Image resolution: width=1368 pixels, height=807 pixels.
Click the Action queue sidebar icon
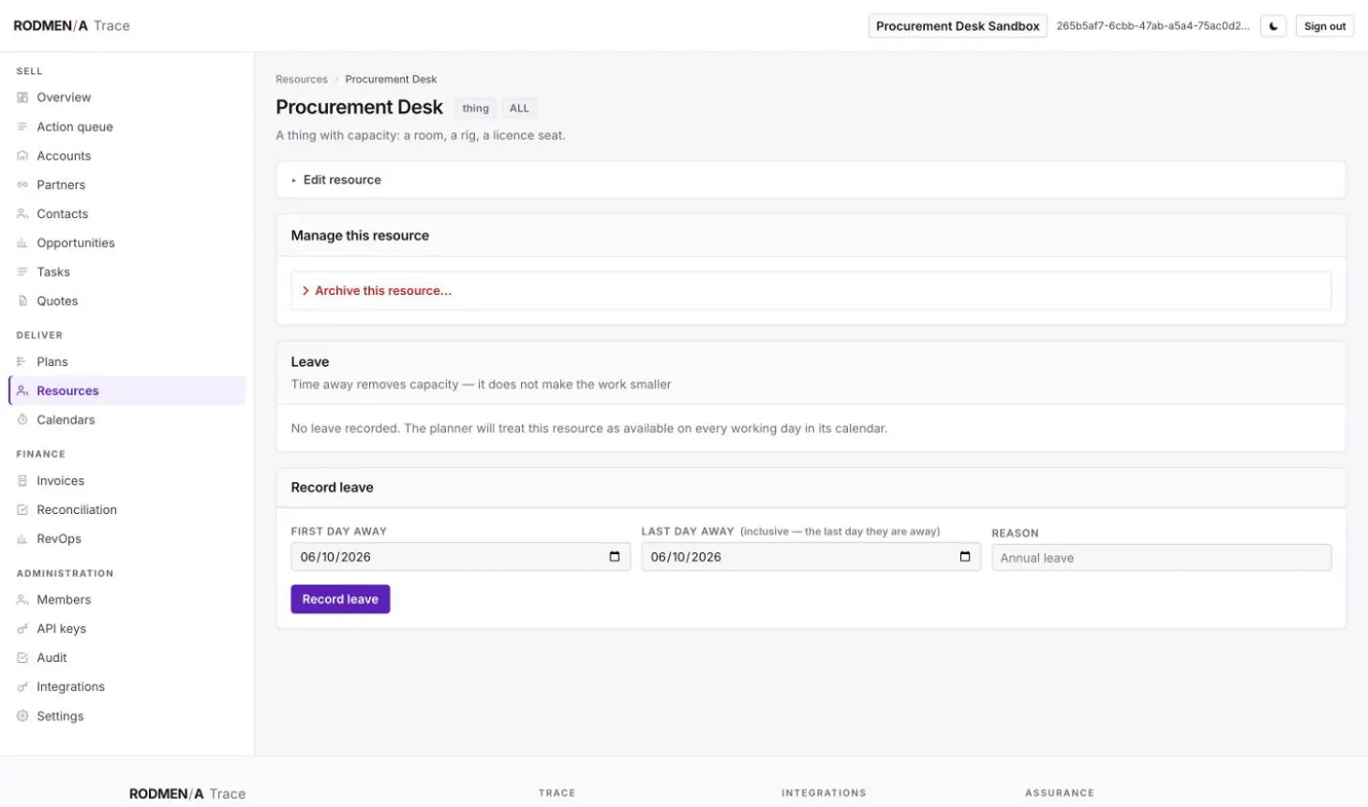[x=22, y=126]
